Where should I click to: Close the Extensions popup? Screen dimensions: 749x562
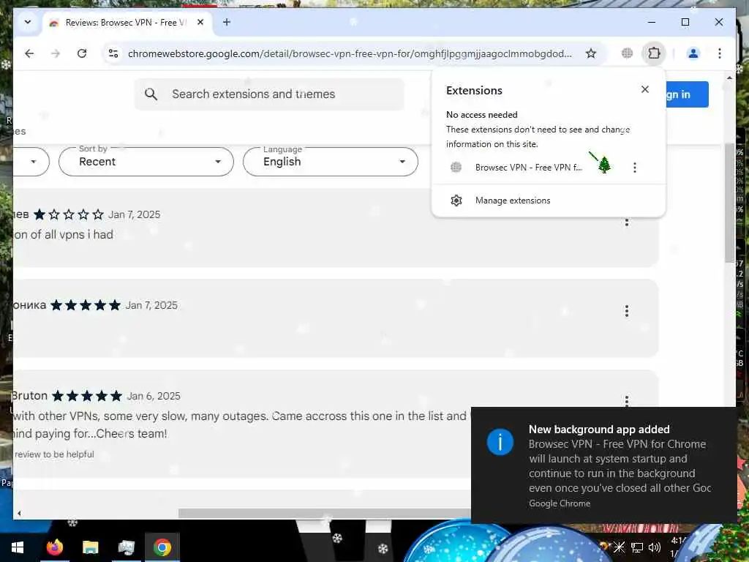click(x=645, y=89)
